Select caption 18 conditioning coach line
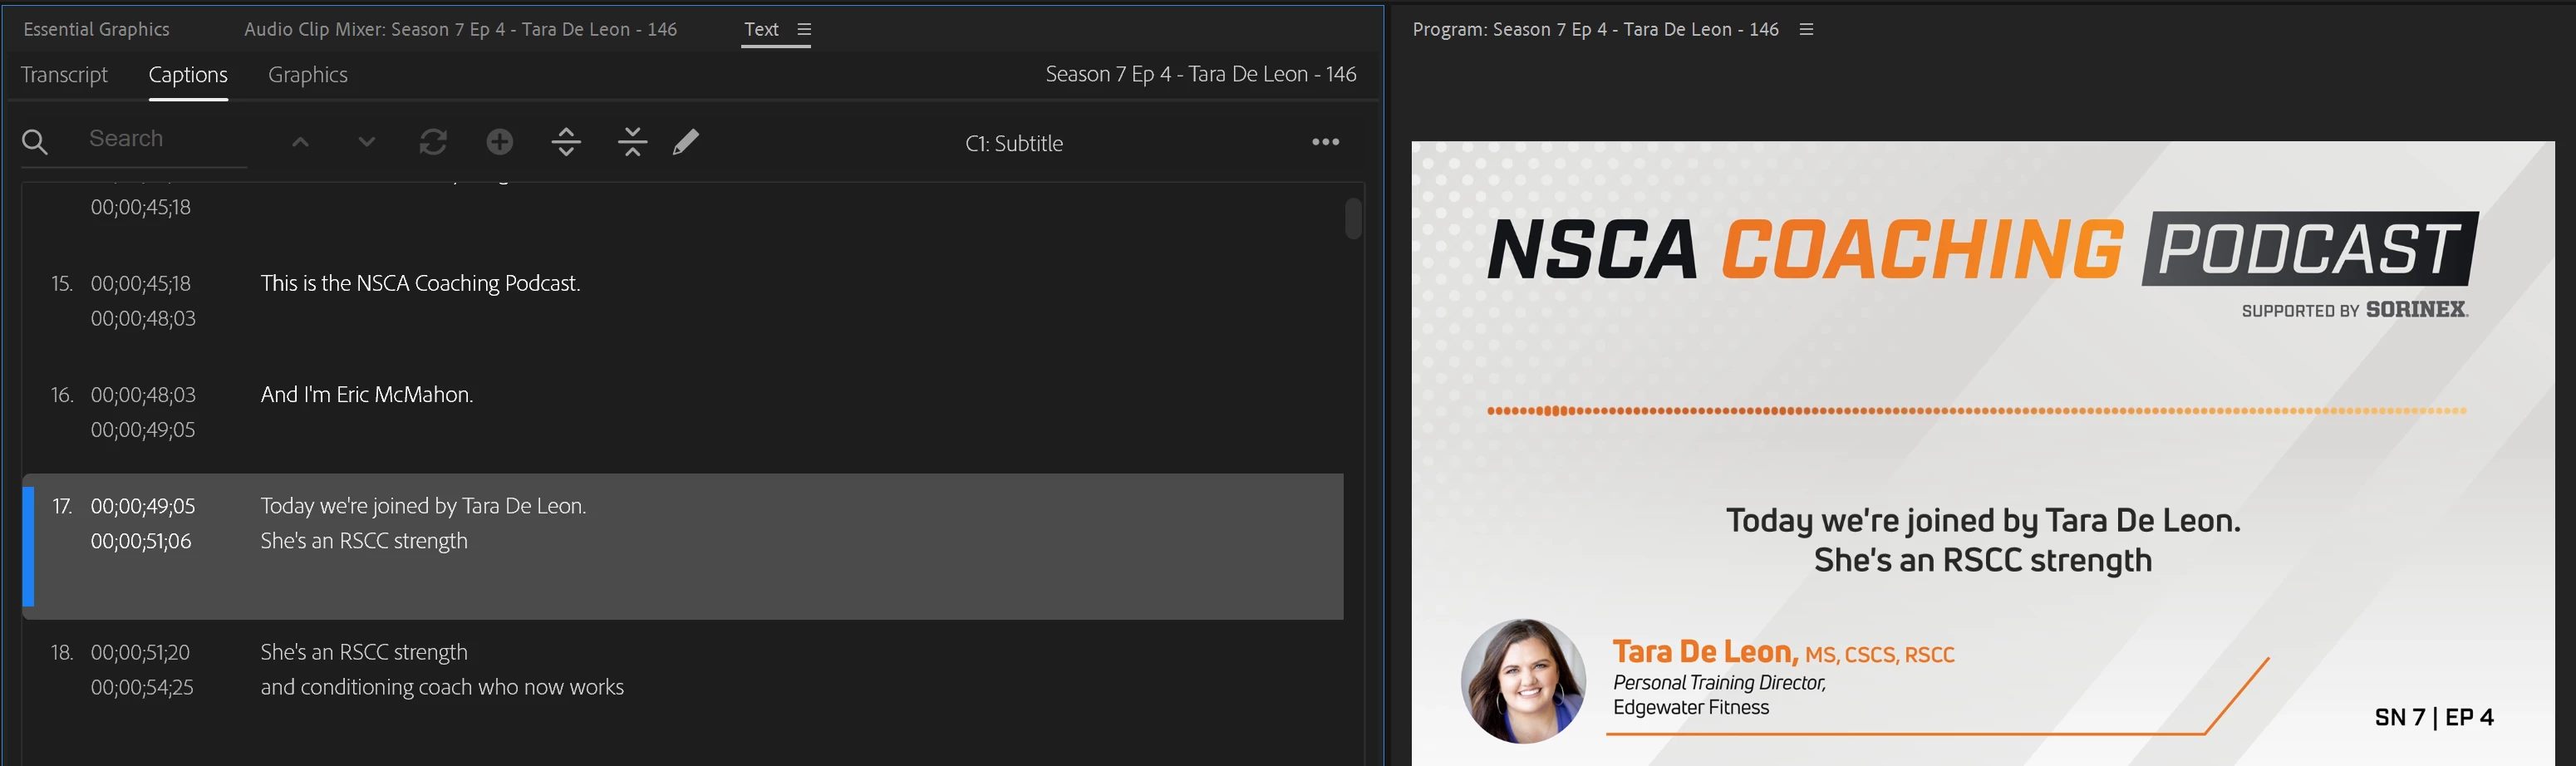 click(442, 687)
